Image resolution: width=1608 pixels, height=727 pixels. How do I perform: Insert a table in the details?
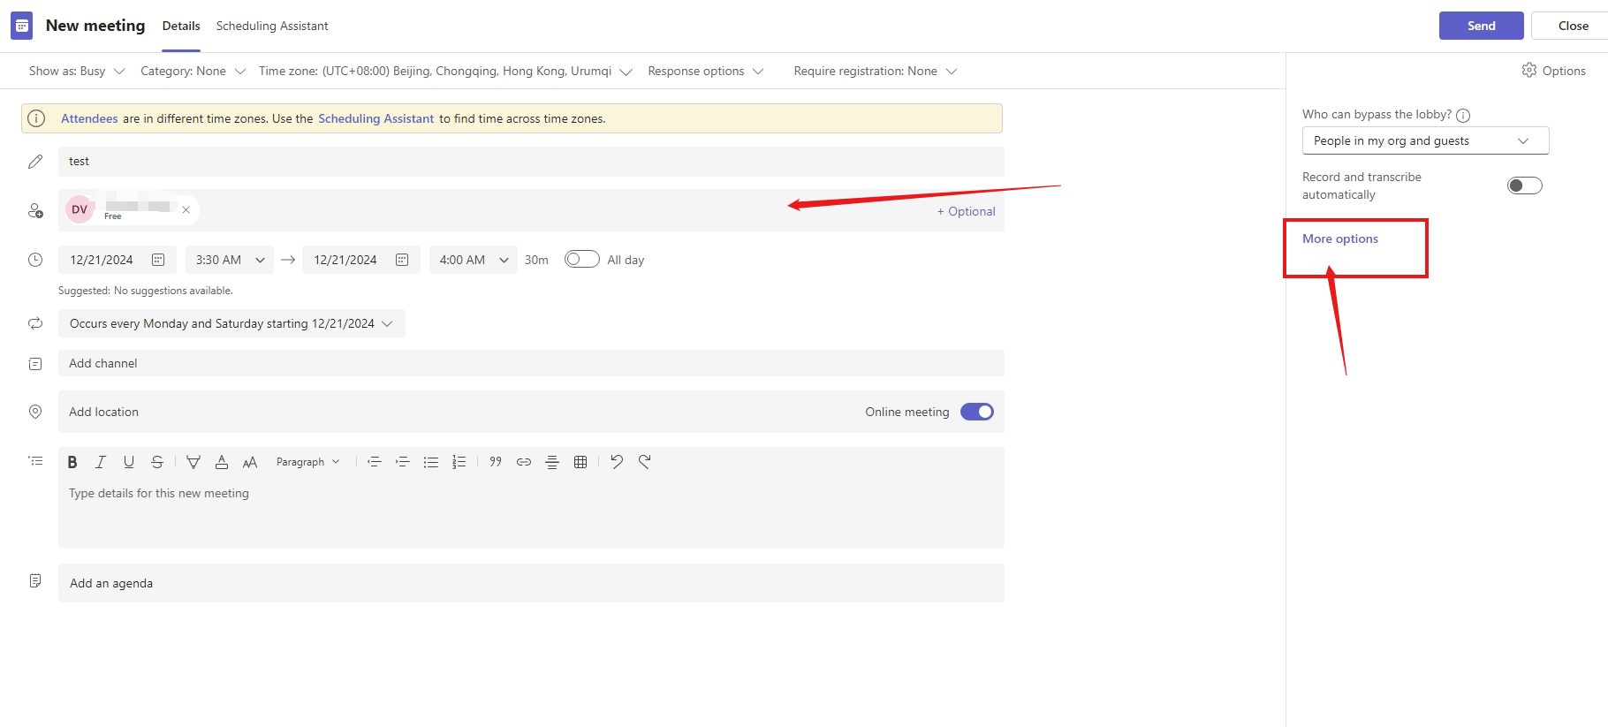(580, 462)
